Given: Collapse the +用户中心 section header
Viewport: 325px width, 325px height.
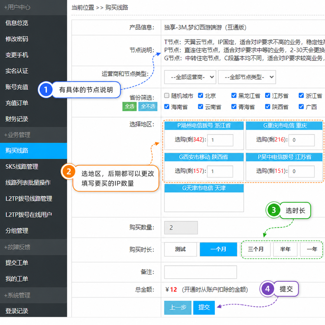Looking at the screenshot, I should click(33, 7).
